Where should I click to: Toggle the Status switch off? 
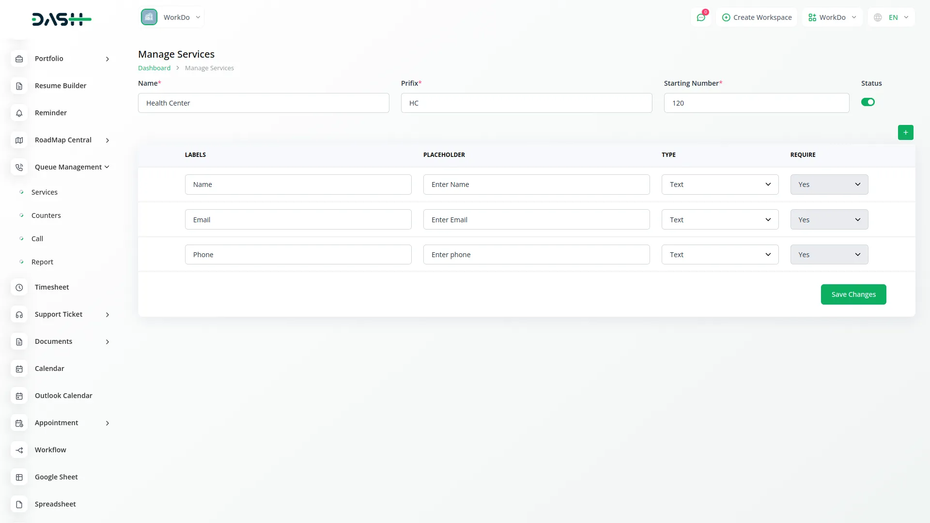(868, 102)
